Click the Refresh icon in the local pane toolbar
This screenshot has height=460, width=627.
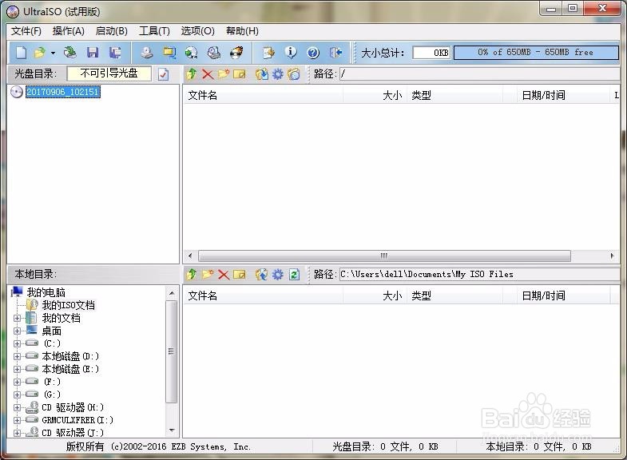point(294,275)
